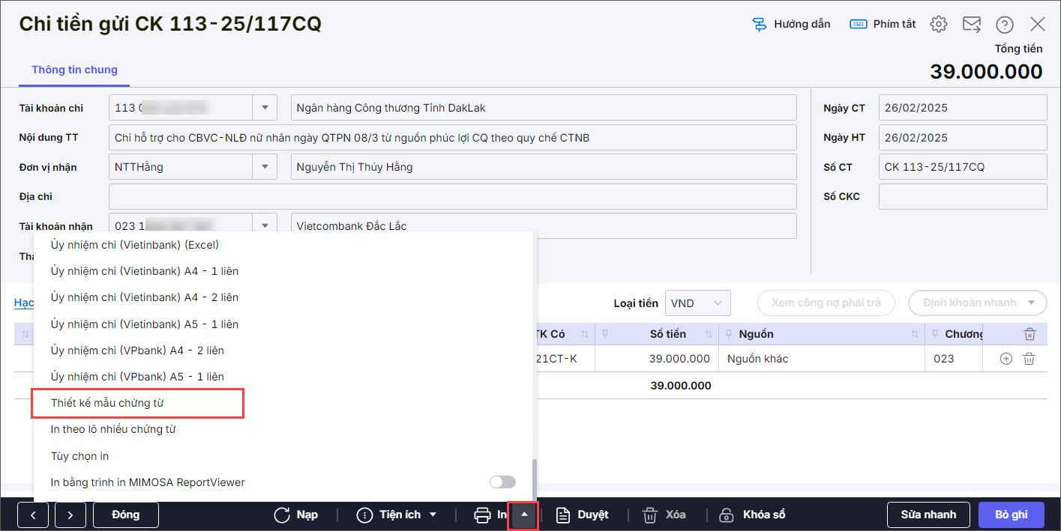Click the mail envelope icon in header
The image size is (1061, 531).
(972, 25)
